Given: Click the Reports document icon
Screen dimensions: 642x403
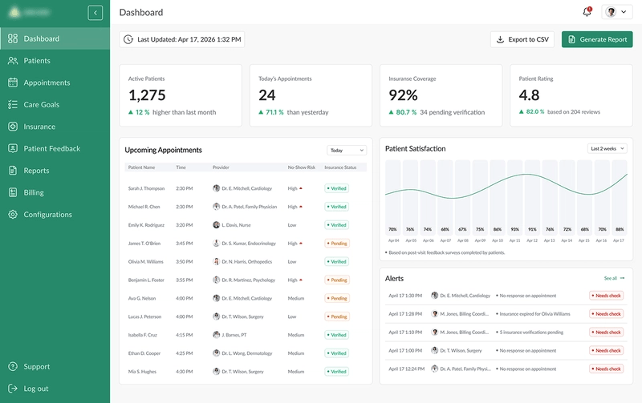Looking at the screenshot, I should coord(13,171).
